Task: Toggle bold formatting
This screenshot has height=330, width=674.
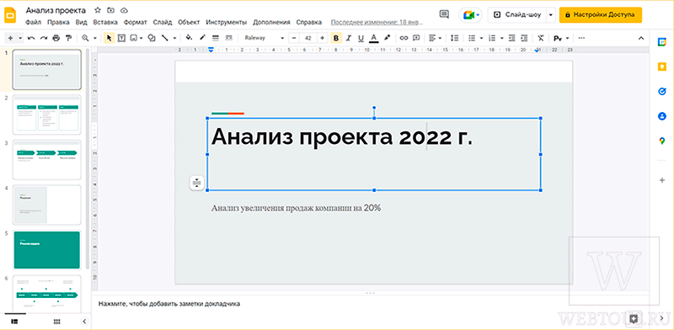Action: click(336, 38)
